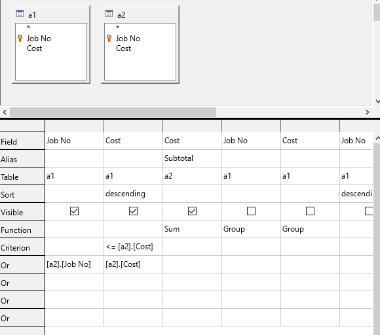Select the Field row header
Viewport: 380px width, 335px height.
point(22,141)
